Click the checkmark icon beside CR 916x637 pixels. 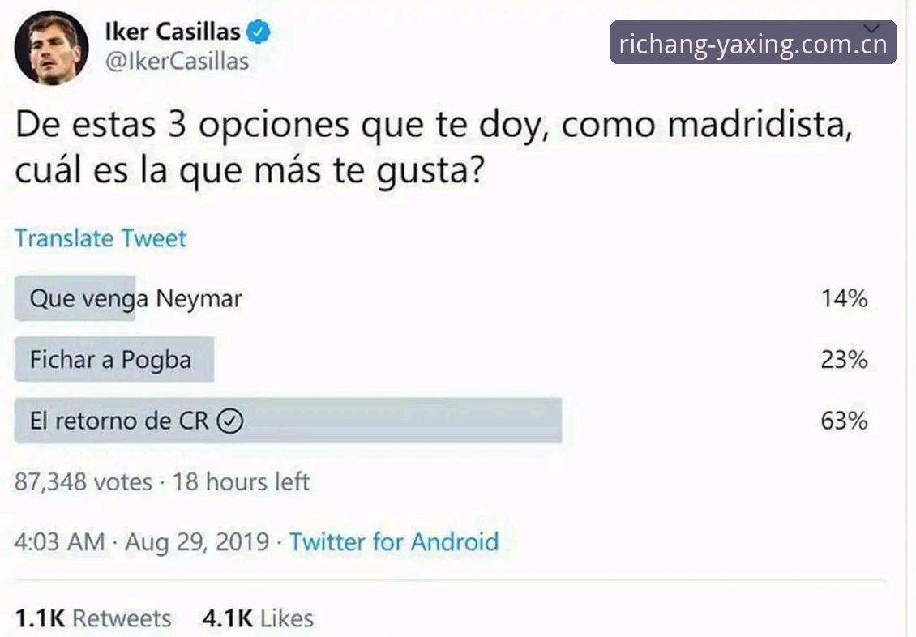click(x=230, y=421)
